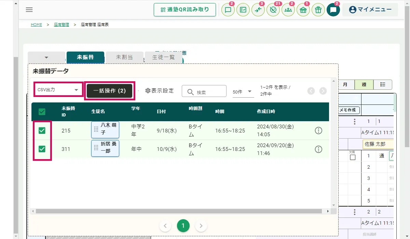
Task: Switch seat table to list view icon
Action: 383,84
